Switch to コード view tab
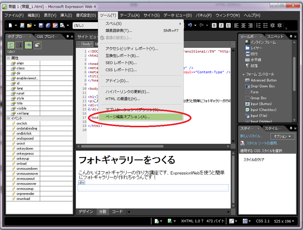 pos(117,212)
